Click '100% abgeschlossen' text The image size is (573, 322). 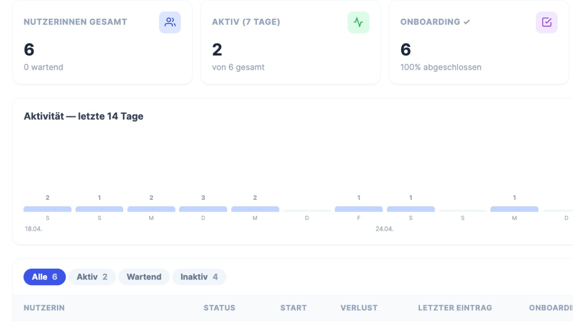441,68
